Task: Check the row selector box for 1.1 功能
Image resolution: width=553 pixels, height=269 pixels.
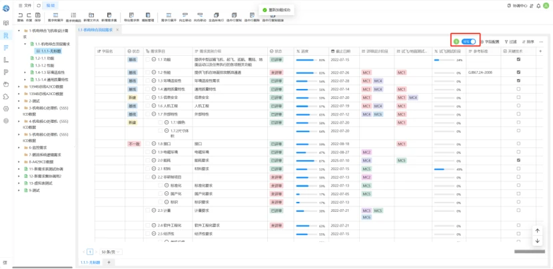Action: pyautogui.click(x=148, y=59)
